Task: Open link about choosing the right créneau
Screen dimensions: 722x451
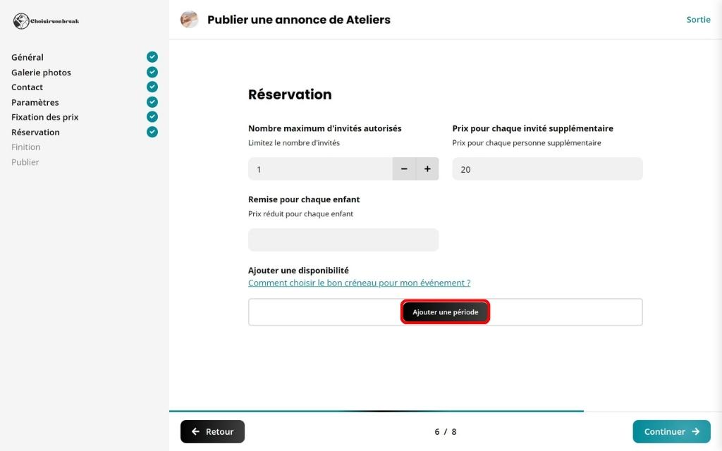Action: tap(359, 283)
